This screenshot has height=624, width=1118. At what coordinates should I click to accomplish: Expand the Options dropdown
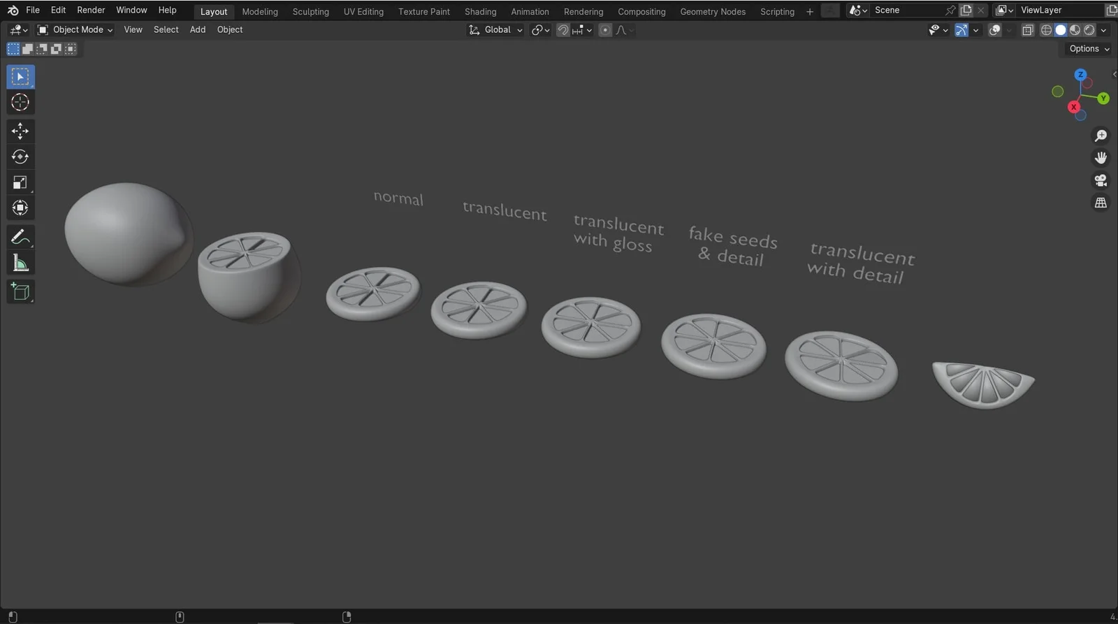point(1089,49)
